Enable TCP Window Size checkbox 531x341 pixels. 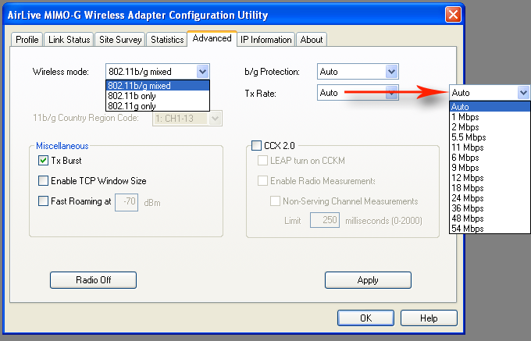[43, 181]
